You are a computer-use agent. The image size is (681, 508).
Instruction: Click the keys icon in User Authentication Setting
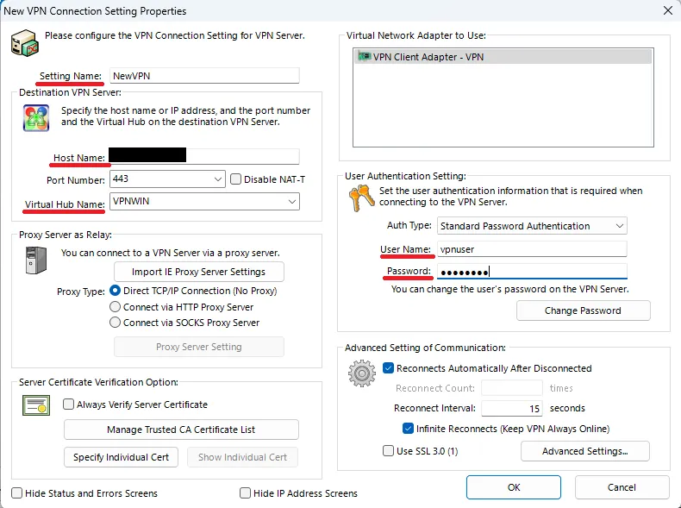pos(361,198)
